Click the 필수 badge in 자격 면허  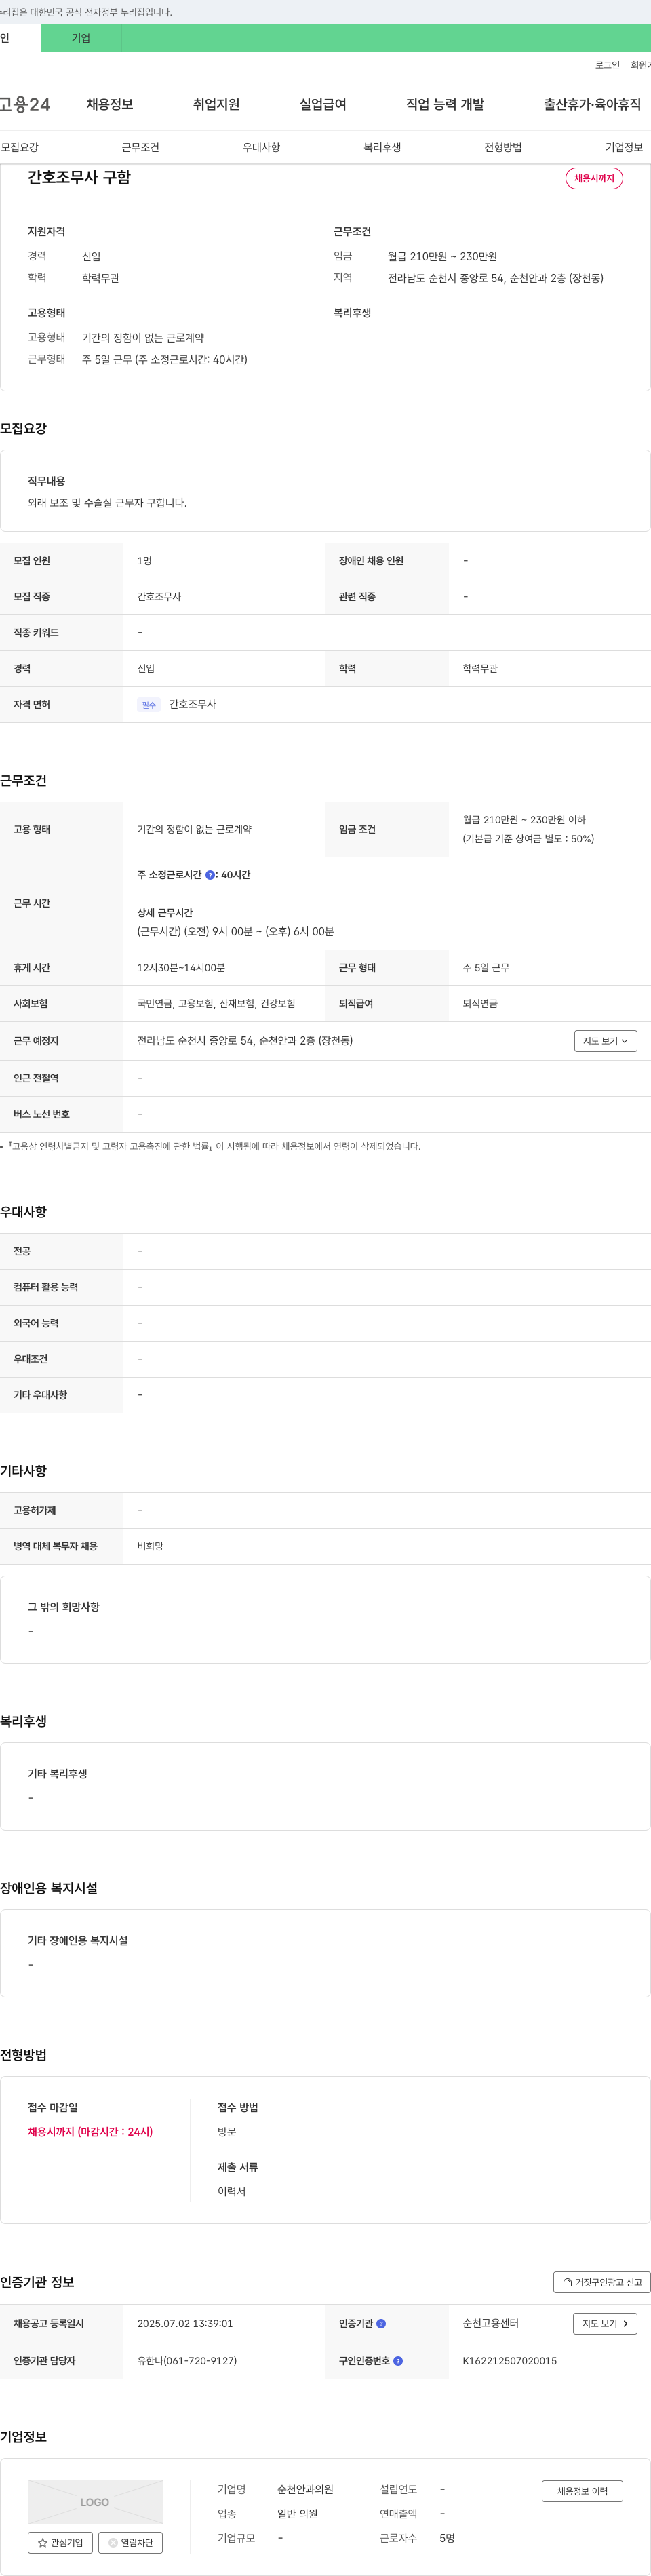click(x=149, y=705)
